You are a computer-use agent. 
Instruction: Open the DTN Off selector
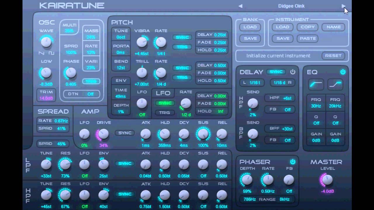click(x=82, y=94)
